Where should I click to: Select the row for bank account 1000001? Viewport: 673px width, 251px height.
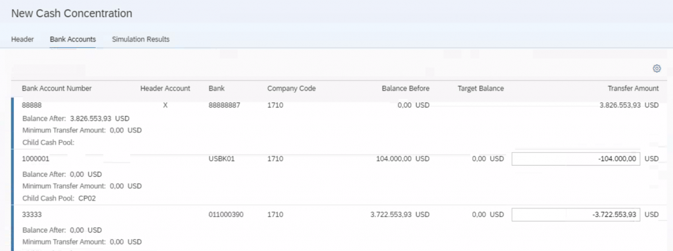coord(336,178)
